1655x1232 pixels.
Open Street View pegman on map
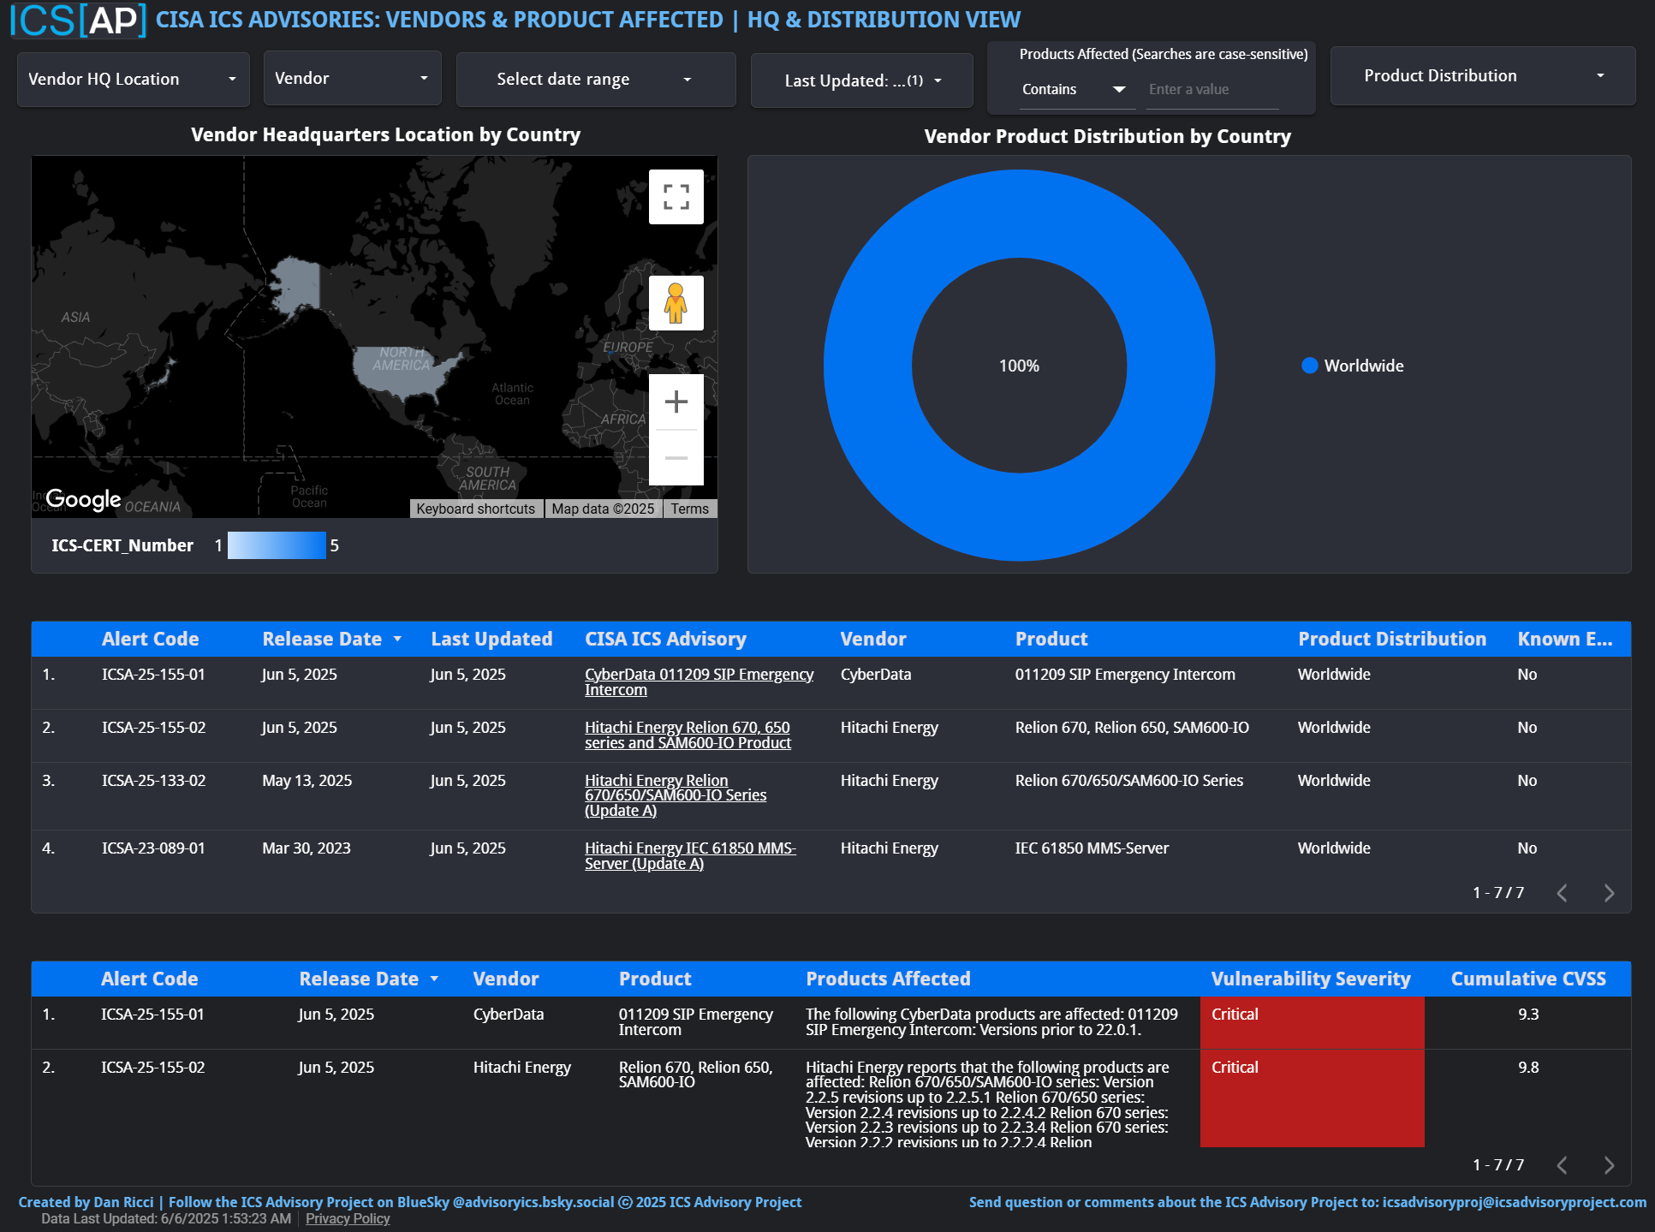point(676,303)
